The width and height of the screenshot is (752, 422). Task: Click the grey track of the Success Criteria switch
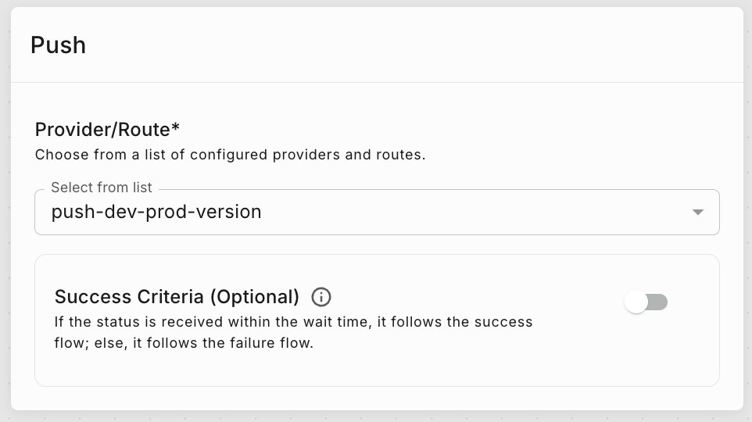click(x=658, y=302)
